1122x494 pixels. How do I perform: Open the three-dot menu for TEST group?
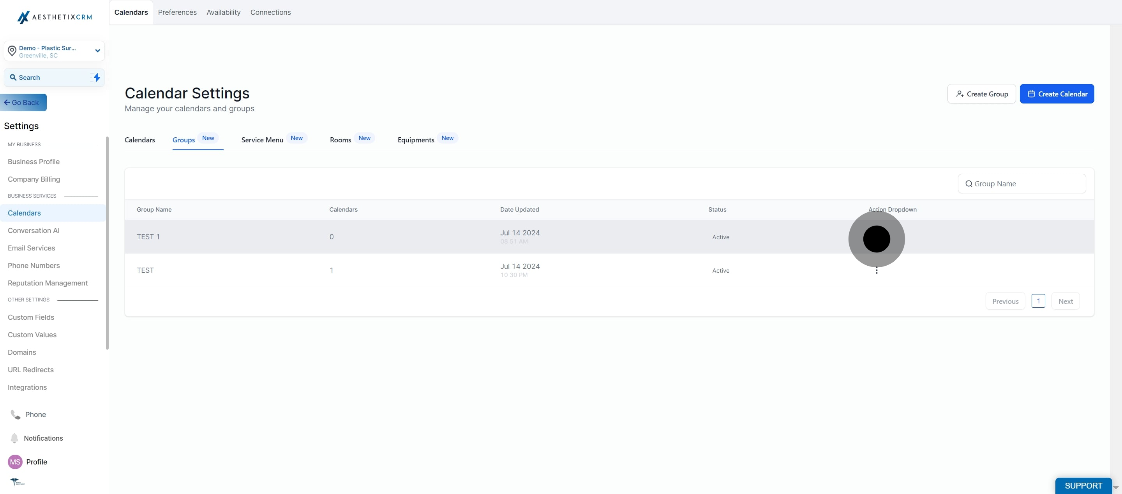point(876,270)
